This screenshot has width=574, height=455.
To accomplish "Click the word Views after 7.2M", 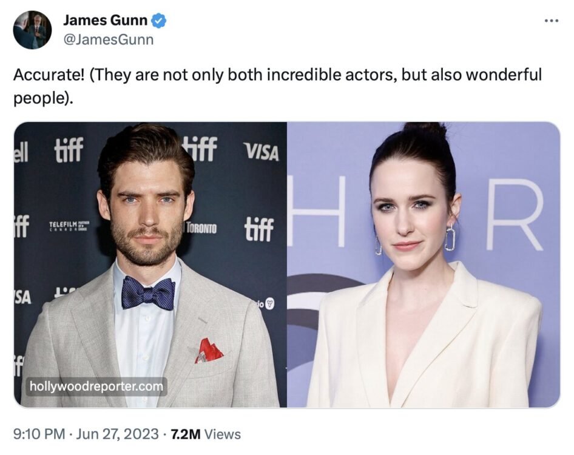I will [x=223, y=434].
